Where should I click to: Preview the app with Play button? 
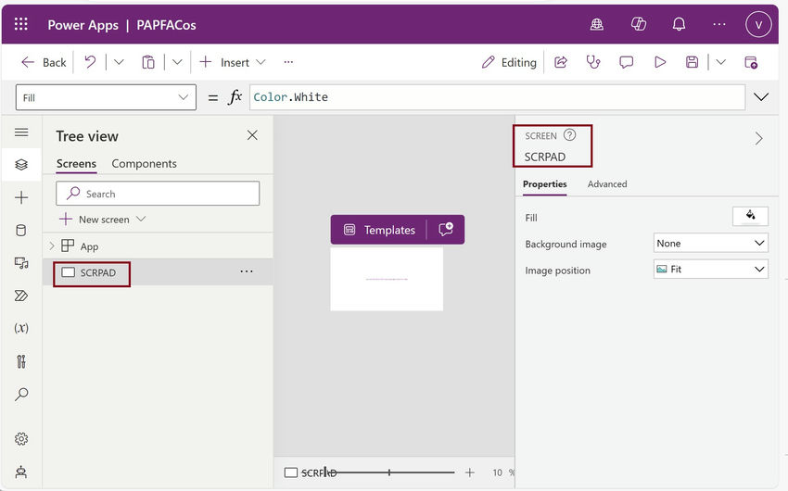coord(660,62)
